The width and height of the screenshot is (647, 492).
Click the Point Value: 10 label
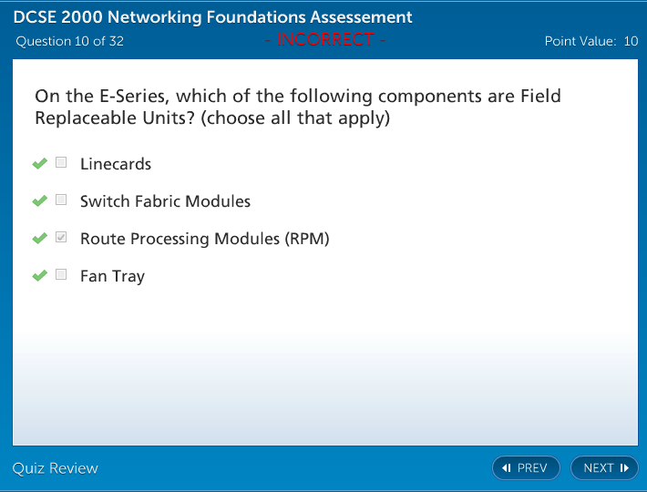pos(591,41)
